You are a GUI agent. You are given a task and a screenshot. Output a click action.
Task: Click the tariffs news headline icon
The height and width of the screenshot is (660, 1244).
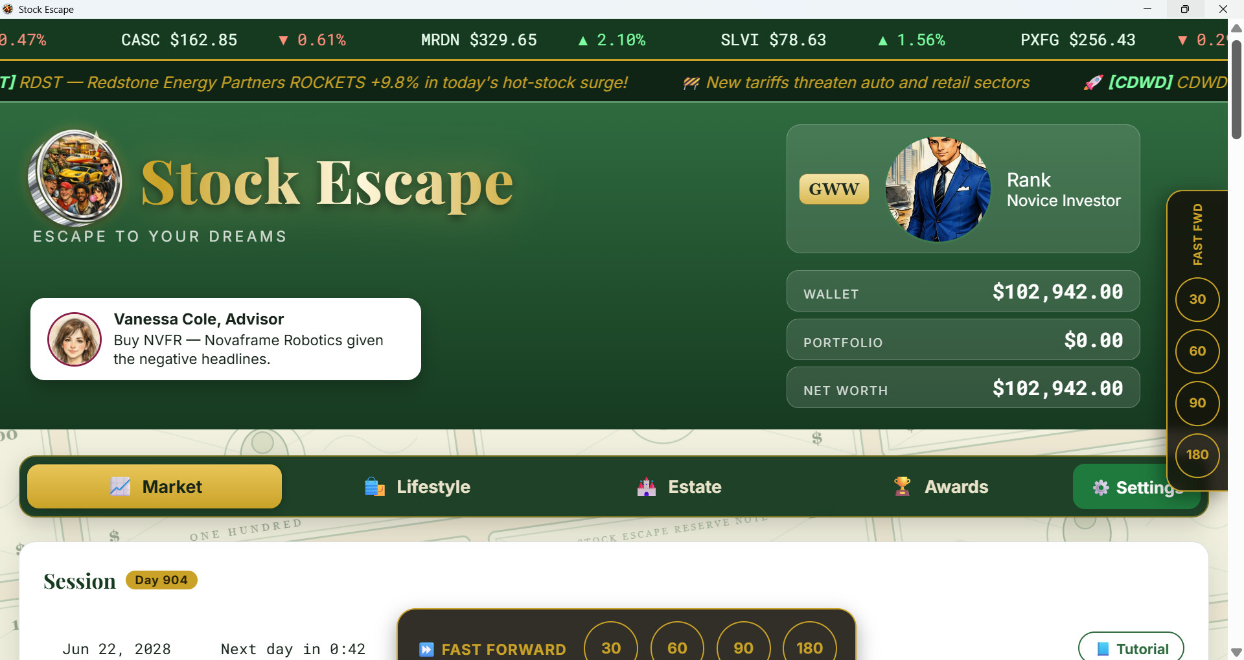click(x=691, y=83)
